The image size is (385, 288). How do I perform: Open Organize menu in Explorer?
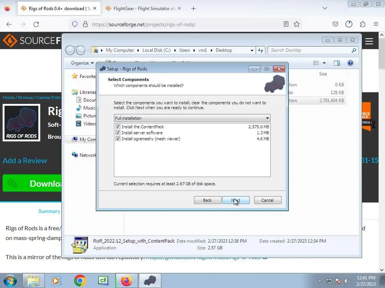pyautogui.click(x=82, y=63)
